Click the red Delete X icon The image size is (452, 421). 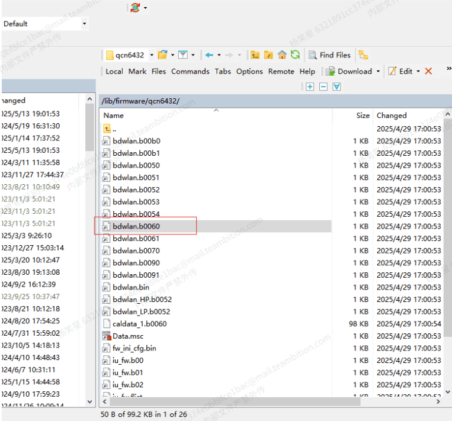428,72
